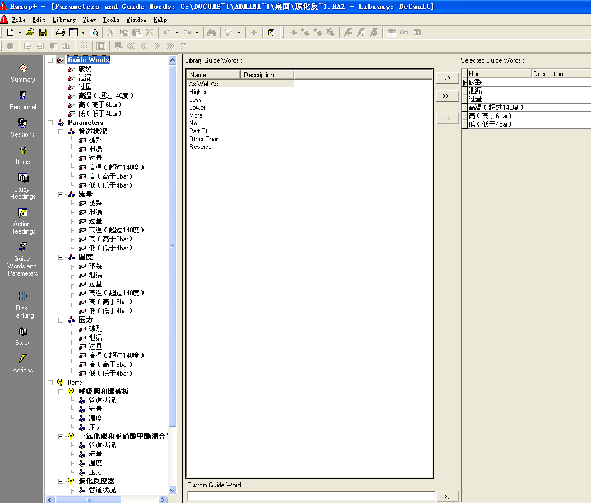Image resolution: width=591 pixels, height=503 pixels.
Task: Click the Name column header in Library list
Action: click(x=213, y=75)
